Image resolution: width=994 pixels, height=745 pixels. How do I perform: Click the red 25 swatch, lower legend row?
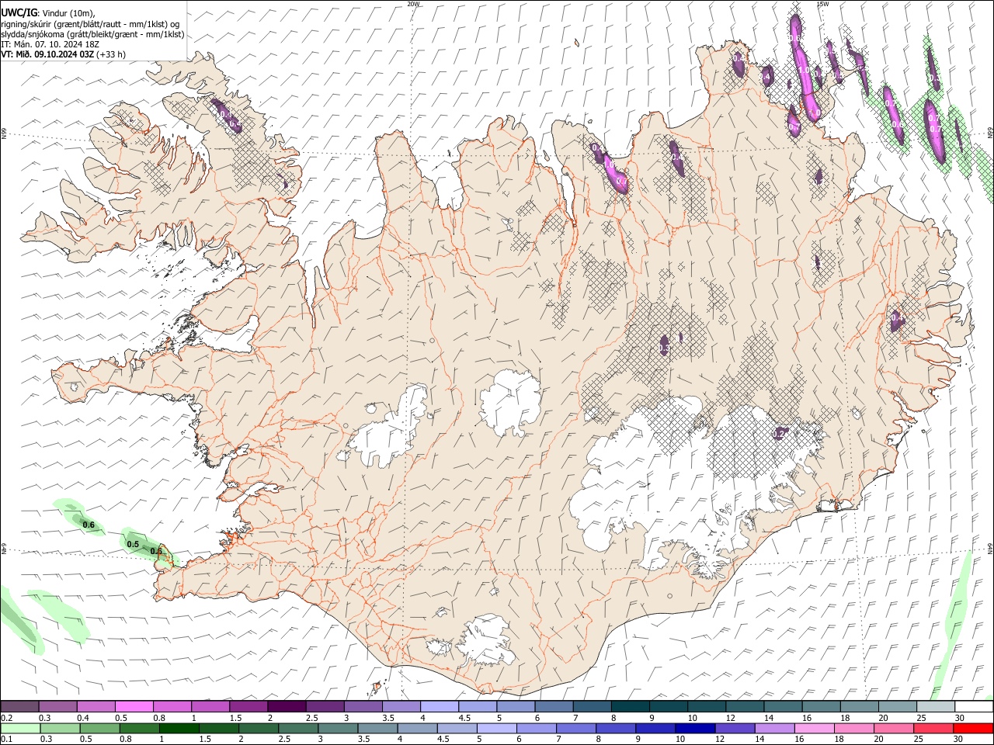(x=933, y=728)
